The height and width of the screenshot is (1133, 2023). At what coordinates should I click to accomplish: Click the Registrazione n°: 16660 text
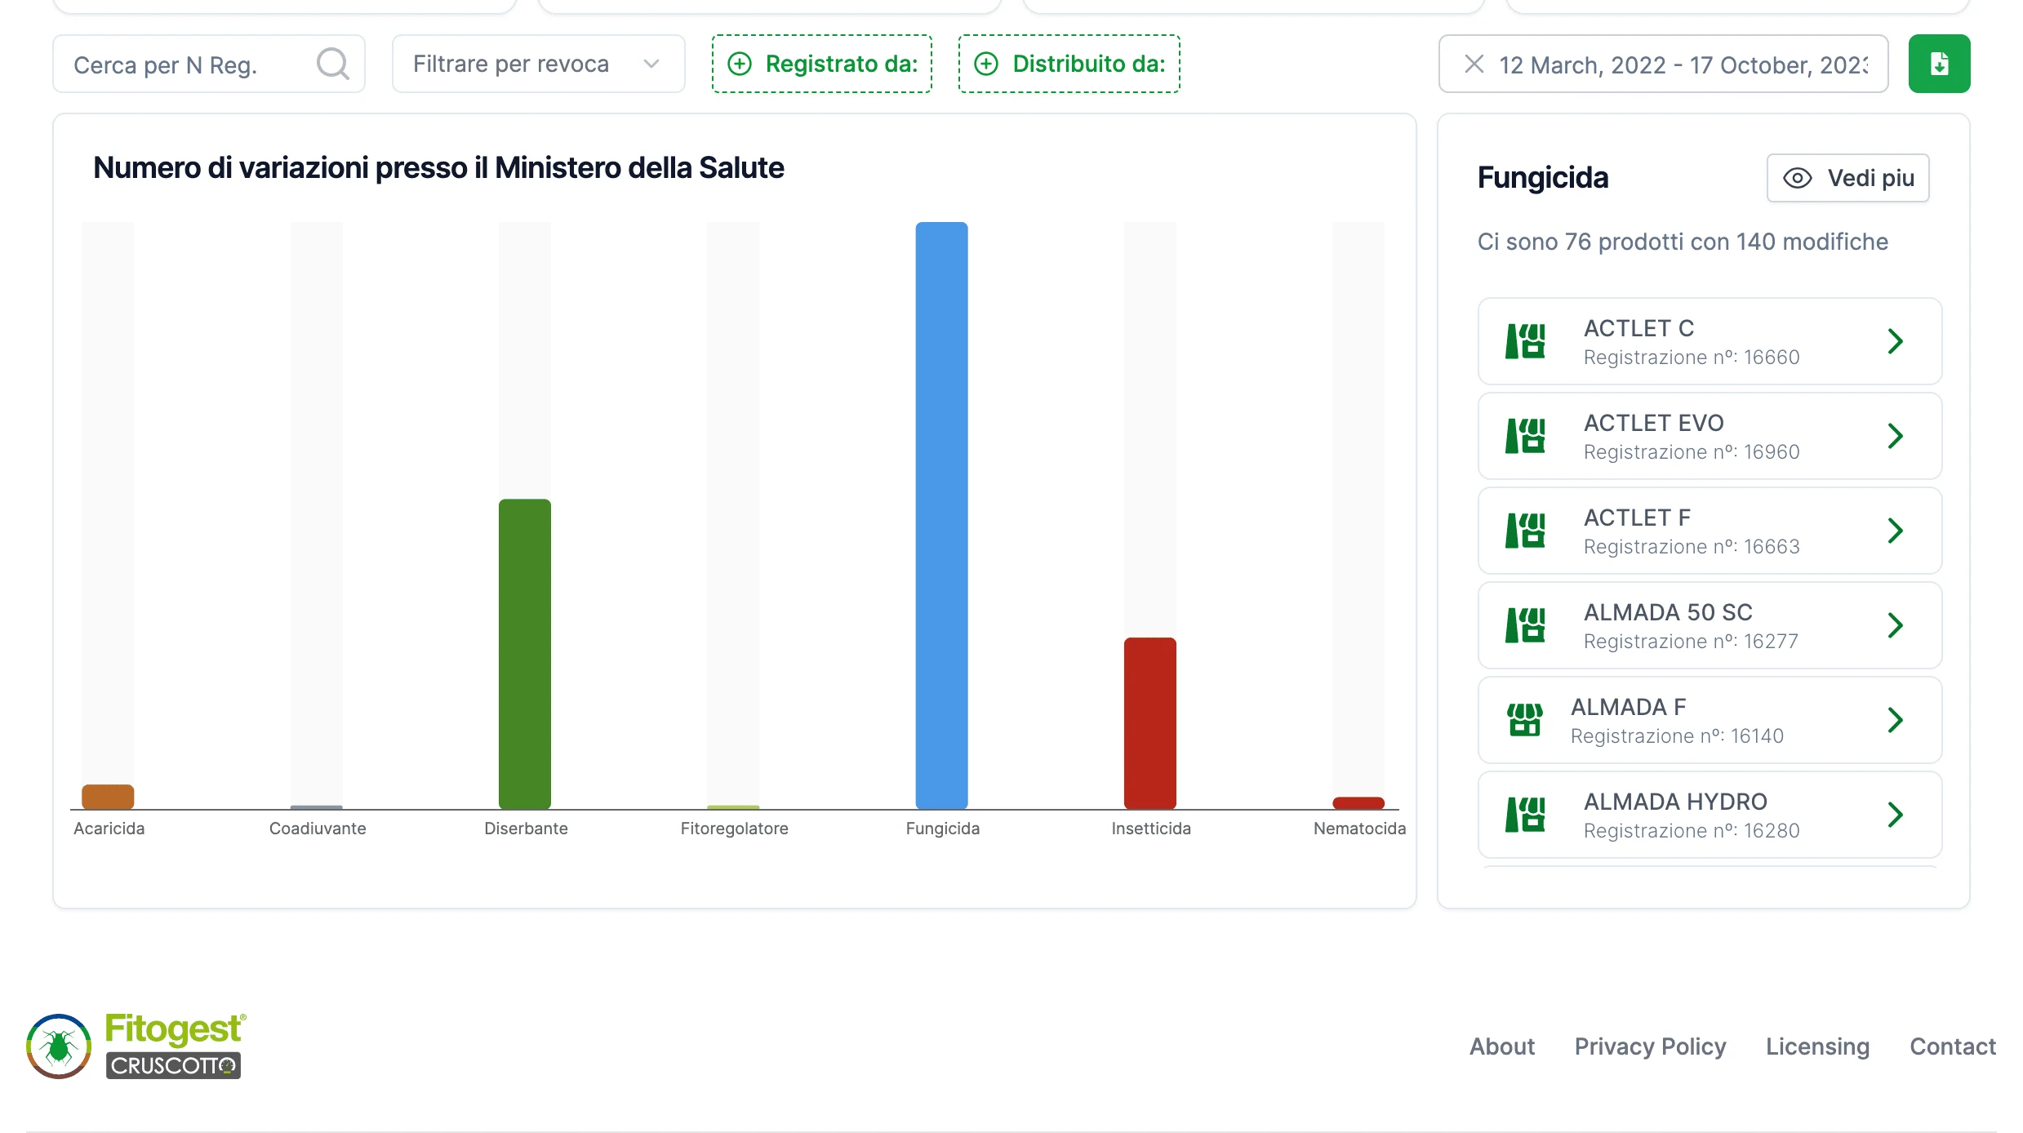point(1692,358)
